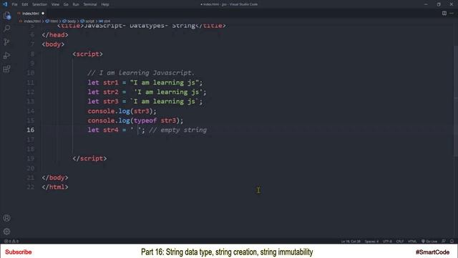Screen dimensions: 458x258
Task: Click the str2 variable name
Action: [x=111, y=92]
